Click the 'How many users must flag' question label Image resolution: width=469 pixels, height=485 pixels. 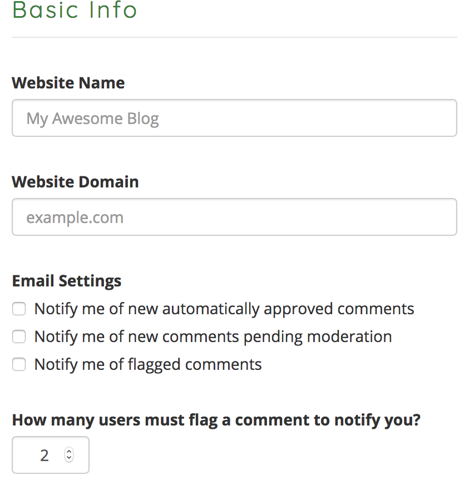(216, 420)
